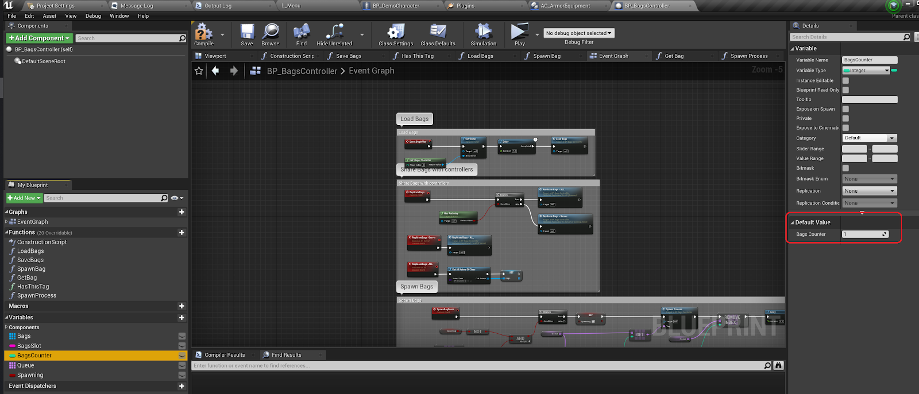
Task: Open the debug object selection dropdown
Action: pyautogui.click(x=578, y=33)
